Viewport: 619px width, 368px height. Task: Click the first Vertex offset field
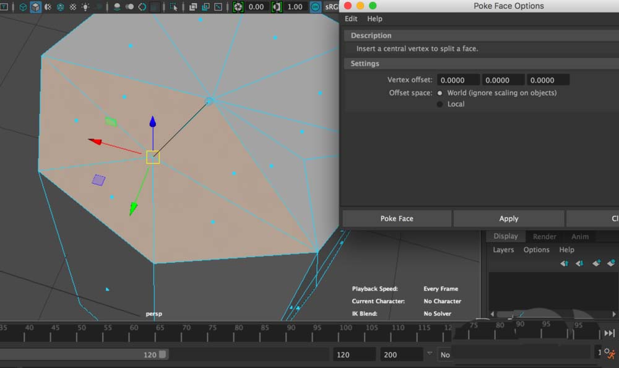tap(458, 80)
